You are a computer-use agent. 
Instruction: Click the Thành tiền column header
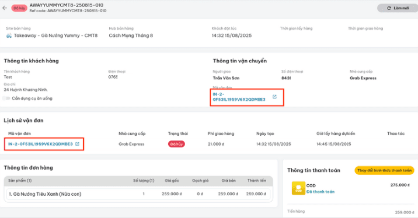coord(256,181)
